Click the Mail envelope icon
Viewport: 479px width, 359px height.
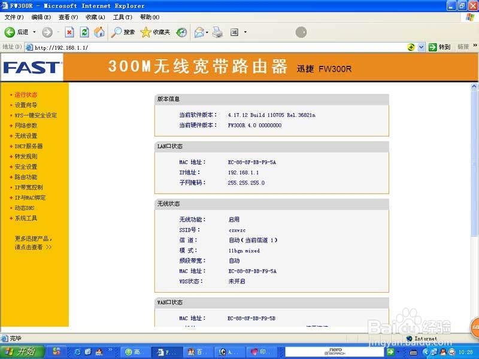tap(199, 32)
